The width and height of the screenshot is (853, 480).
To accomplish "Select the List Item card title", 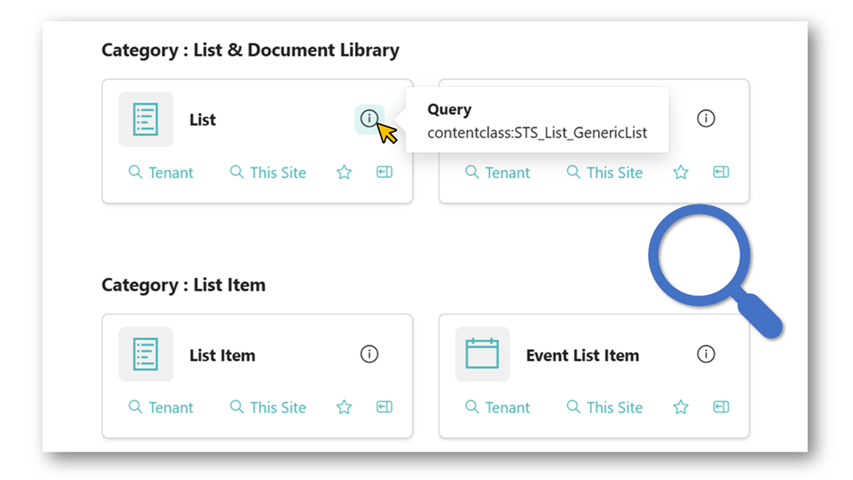I will [x=222, y=355].
